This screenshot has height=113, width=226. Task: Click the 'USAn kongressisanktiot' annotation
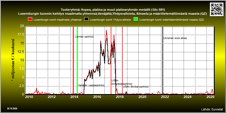(122, 82)
